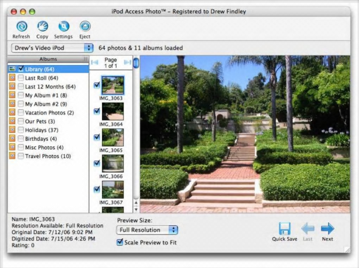The width and height of the screenshot is (359, 268).
Task: Click the Quick Save floppy disk icon
Action: (285, 228)
